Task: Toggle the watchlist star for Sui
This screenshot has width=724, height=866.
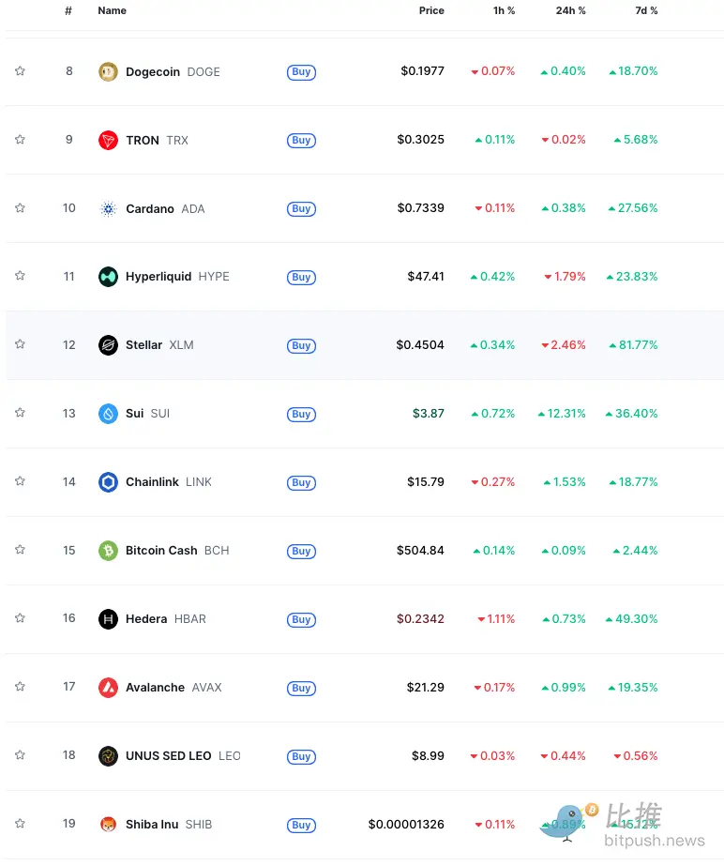Action: click(x=20, y=413)
